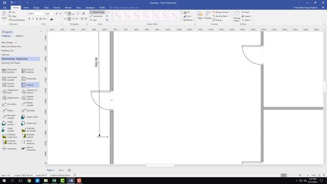Select the Special characters shape
This screenshot has width=327, height=184.
pos(29,149)
